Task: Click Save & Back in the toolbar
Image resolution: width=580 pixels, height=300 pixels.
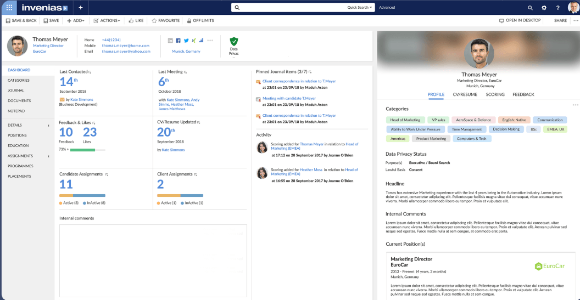Action: [21, 21]
